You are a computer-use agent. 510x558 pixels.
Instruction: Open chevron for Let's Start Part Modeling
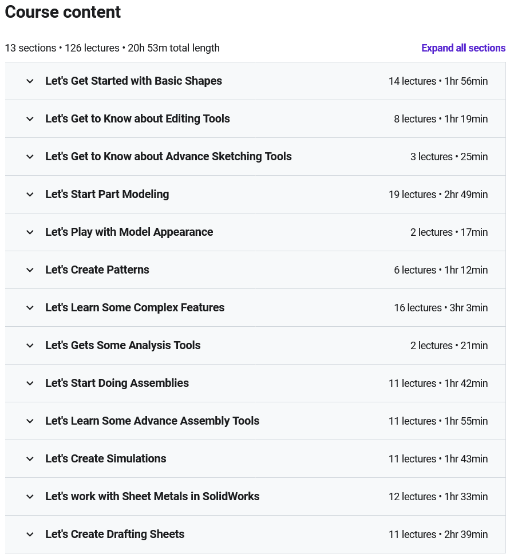point(30,195)
